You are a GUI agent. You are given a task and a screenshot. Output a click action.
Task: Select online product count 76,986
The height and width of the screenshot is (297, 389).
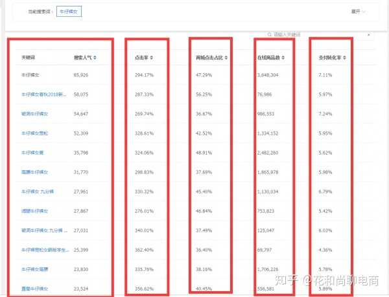[x=265, y=94]
